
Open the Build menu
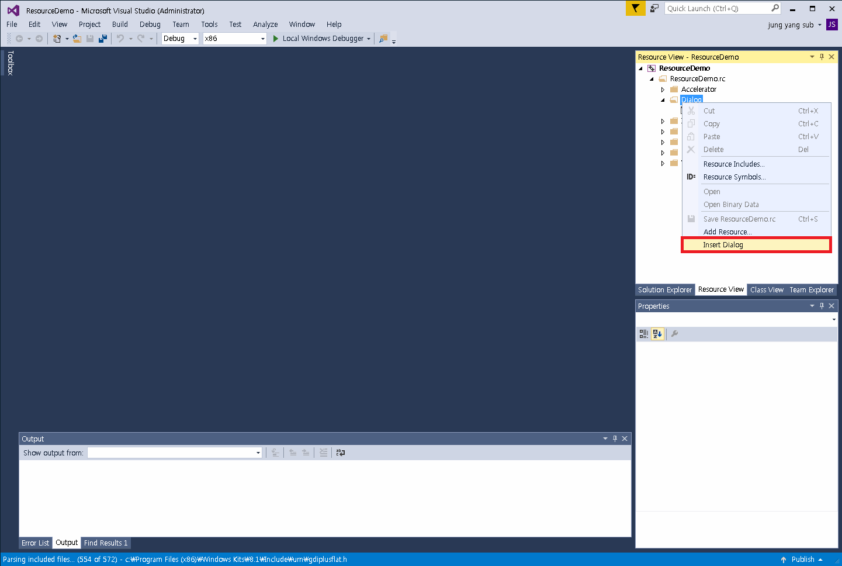(x=120, y=25)
